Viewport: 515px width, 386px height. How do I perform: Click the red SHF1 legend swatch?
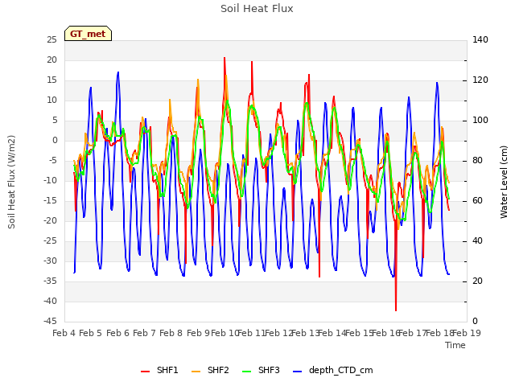tap(145, 372)
